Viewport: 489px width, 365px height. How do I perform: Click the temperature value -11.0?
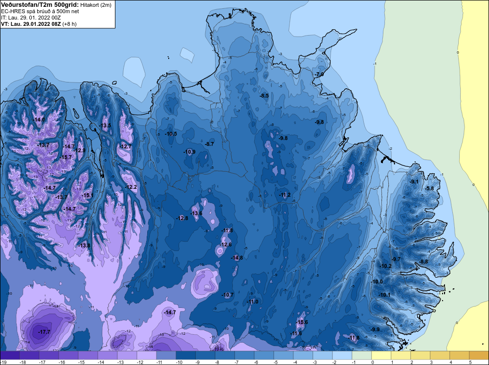[x=252, y=302]
